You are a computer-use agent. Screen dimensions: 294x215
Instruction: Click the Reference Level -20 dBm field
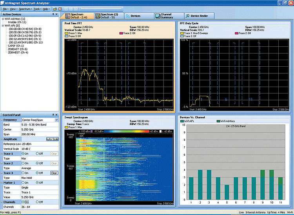tap(40, 144)
